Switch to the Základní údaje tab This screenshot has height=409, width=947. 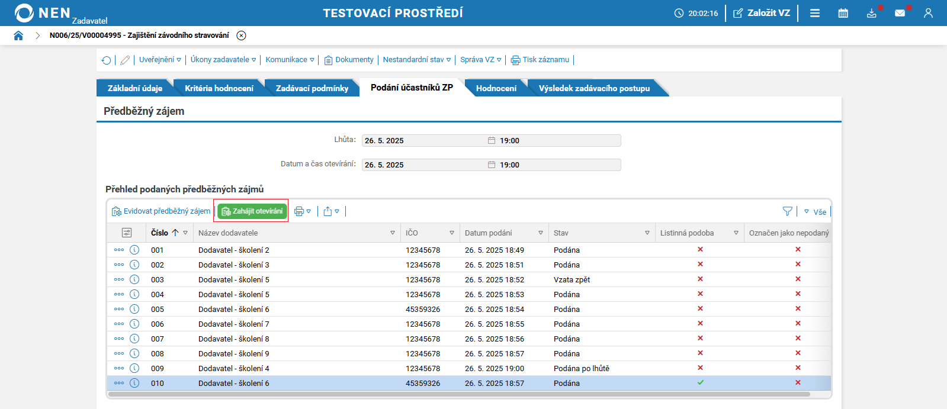pos(134,88)
